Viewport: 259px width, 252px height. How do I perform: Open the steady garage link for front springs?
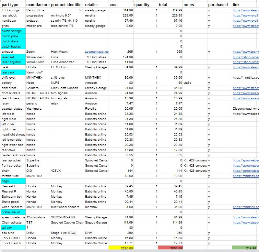(246, 10)
